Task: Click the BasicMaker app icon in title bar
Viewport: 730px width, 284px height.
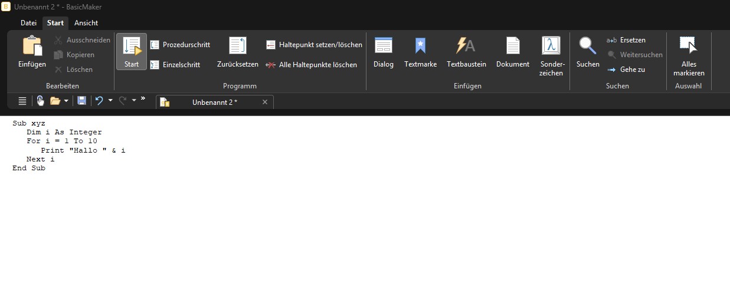Action: [6, 6]
